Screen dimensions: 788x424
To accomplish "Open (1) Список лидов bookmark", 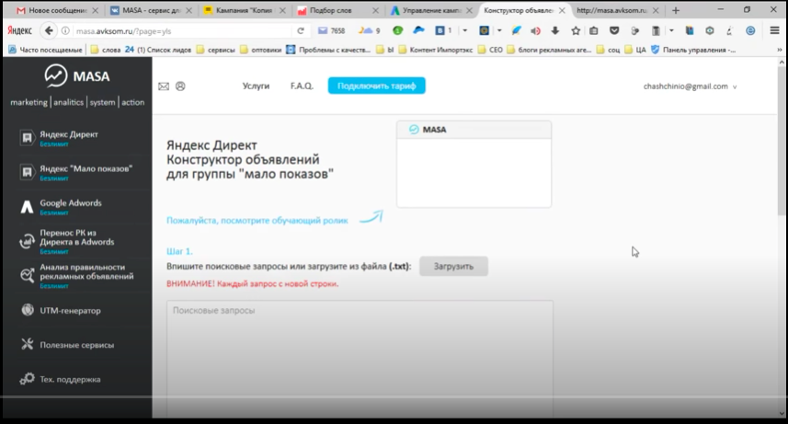I will [158, 50].
